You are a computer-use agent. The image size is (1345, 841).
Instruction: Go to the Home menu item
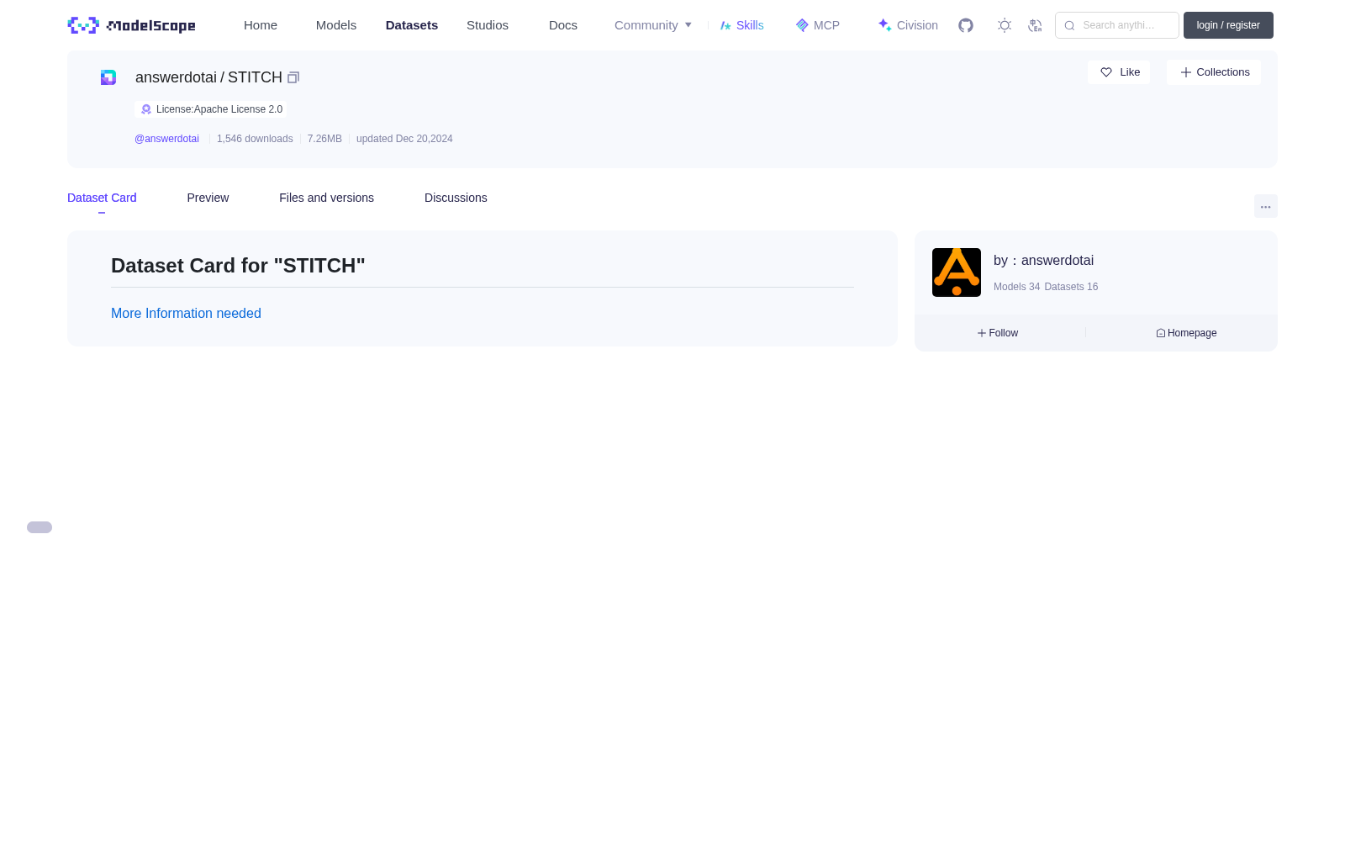261,25
